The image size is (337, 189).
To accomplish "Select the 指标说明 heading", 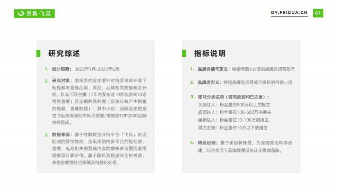I will [210, 54].
